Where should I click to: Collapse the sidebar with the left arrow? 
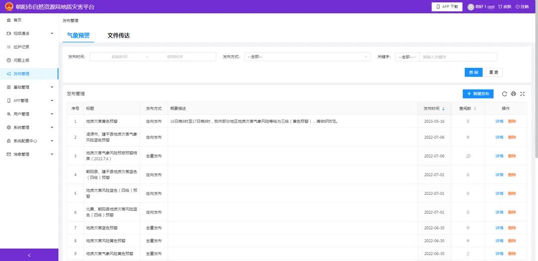[x=29, y=255]
